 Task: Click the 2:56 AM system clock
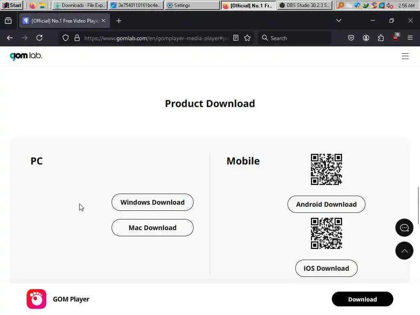[x=406, y=5]
